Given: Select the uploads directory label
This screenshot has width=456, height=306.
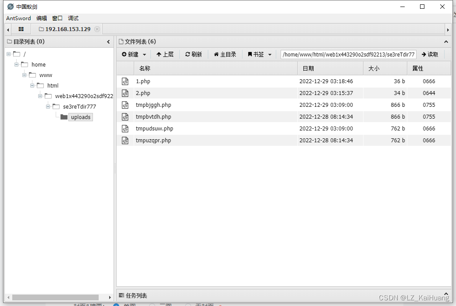Looking at the screenshot, I should tap(81, 117).
